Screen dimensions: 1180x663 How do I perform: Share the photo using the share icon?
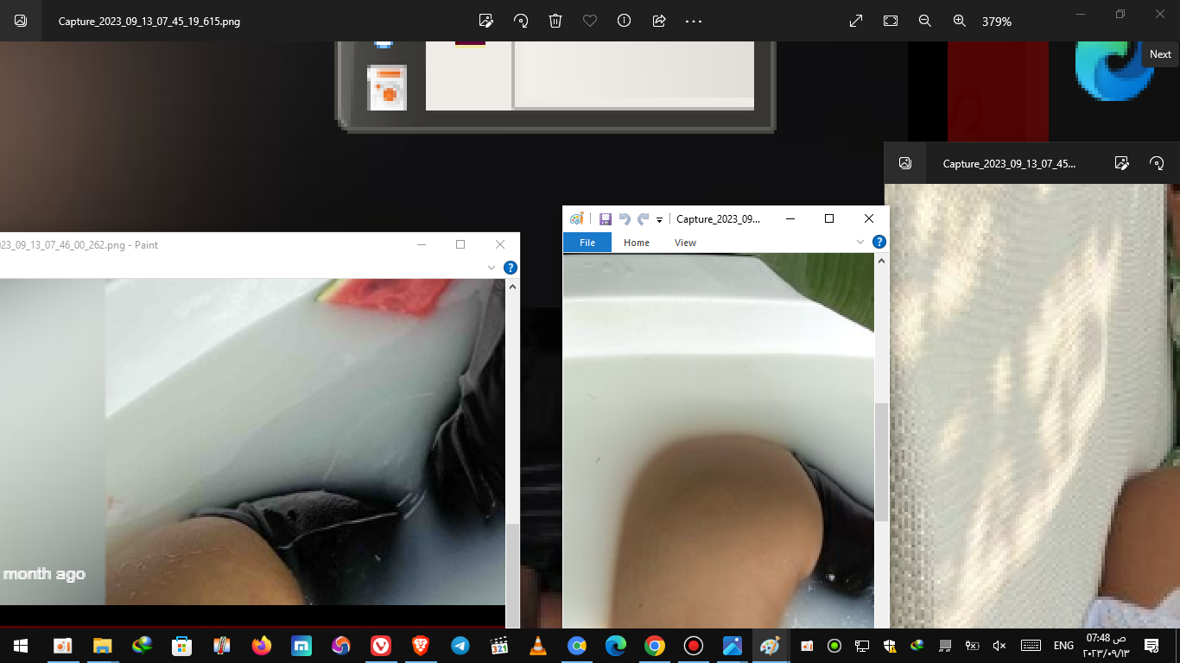click(659, 21)
